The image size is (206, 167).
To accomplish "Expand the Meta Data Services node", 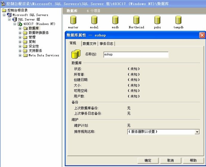I will tap(20, 55).
